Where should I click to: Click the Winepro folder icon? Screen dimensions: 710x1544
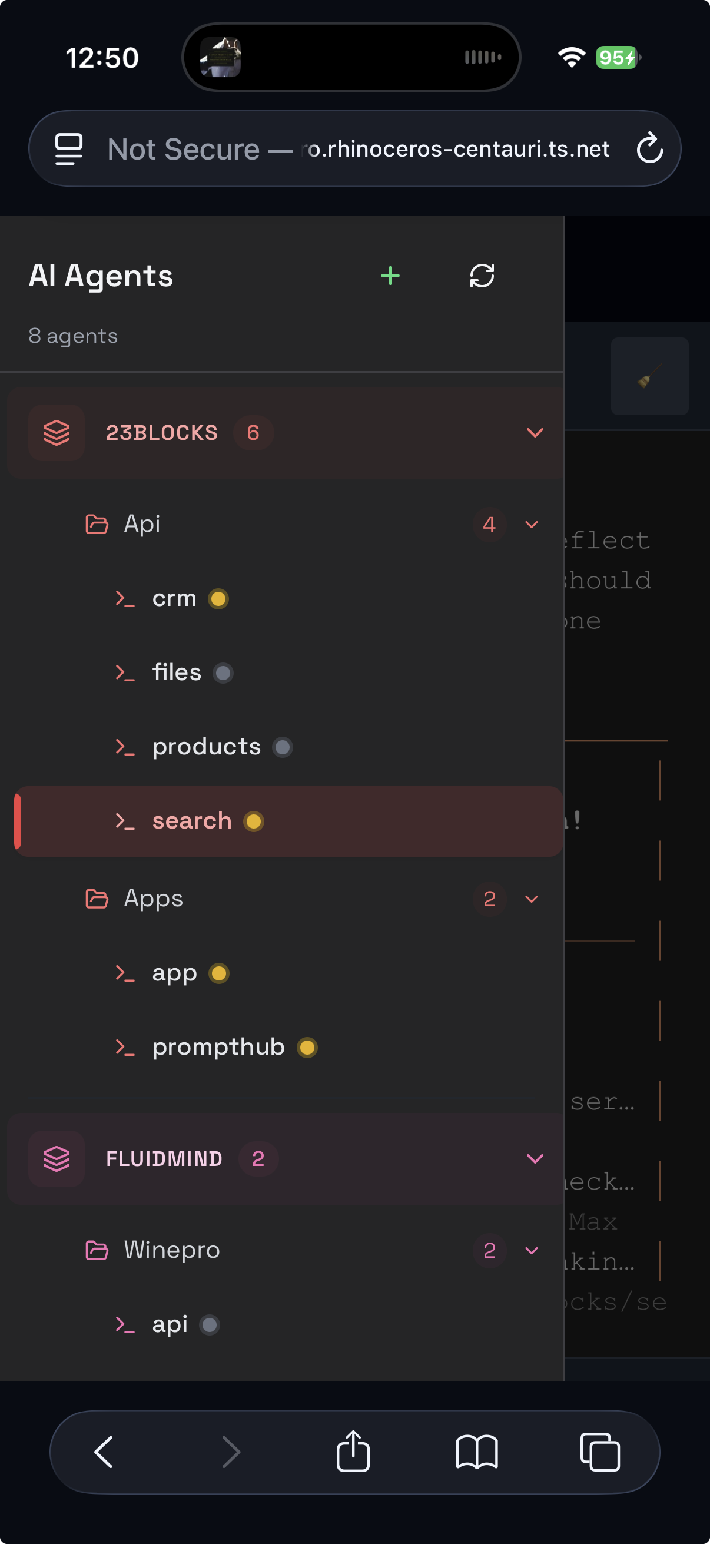97,1250
